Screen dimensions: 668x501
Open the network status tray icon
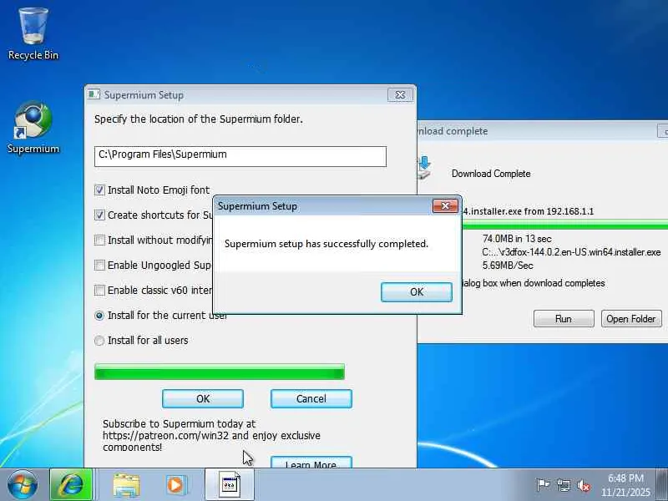click(563, 485)
